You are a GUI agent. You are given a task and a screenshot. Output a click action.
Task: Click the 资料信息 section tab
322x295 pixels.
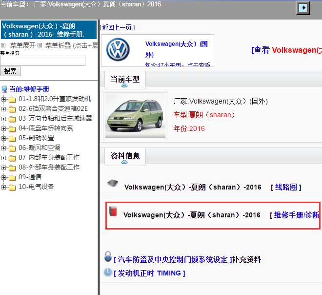click(x=125, y=157)
